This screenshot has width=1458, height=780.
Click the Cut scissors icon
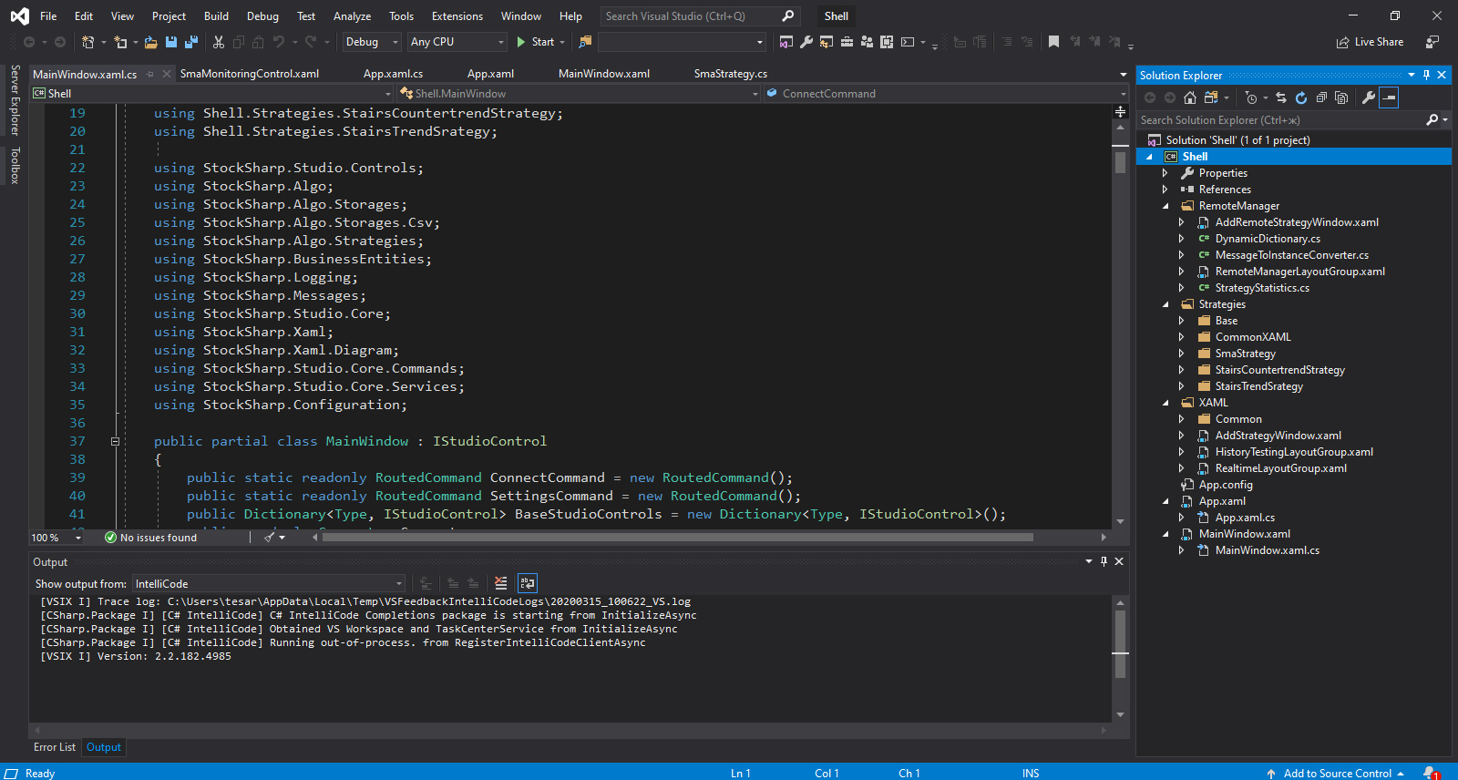(219, 42)
